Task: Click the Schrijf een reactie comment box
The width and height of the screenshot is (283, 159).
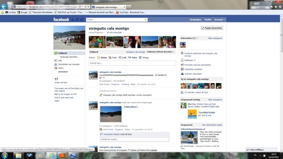Action: pos(135,139)
